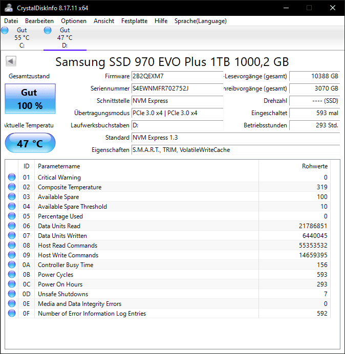Click the Schreibvorgänge value 3070 GB
This screenshot has width=345, height=354.
pos(314,88)
